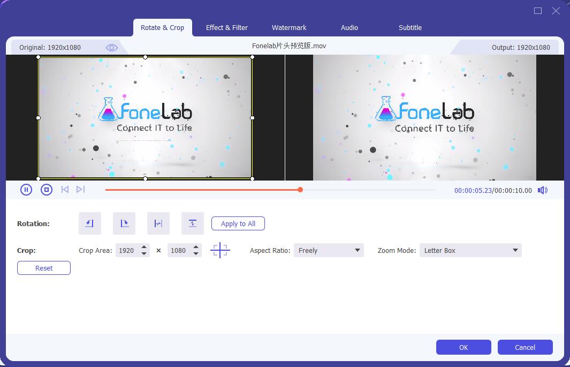Click the 00:00:05.23 time readout
Image resolution: width=570 pixels, height=367 pixels.
tap(473, 191)
